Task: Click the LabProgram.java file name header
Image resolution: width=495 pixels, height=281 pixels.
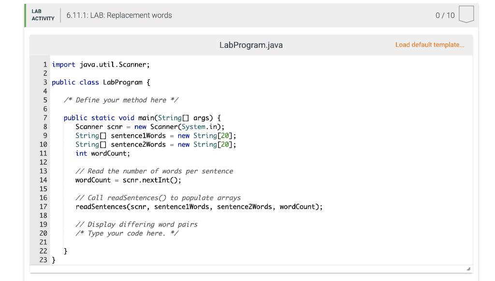Action: (251, 44)
